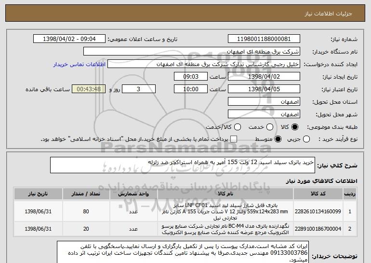This screenshot has height=263, width=371.
Task: Click need date 1398/06/31 in row 1
Action: [38, 211]
